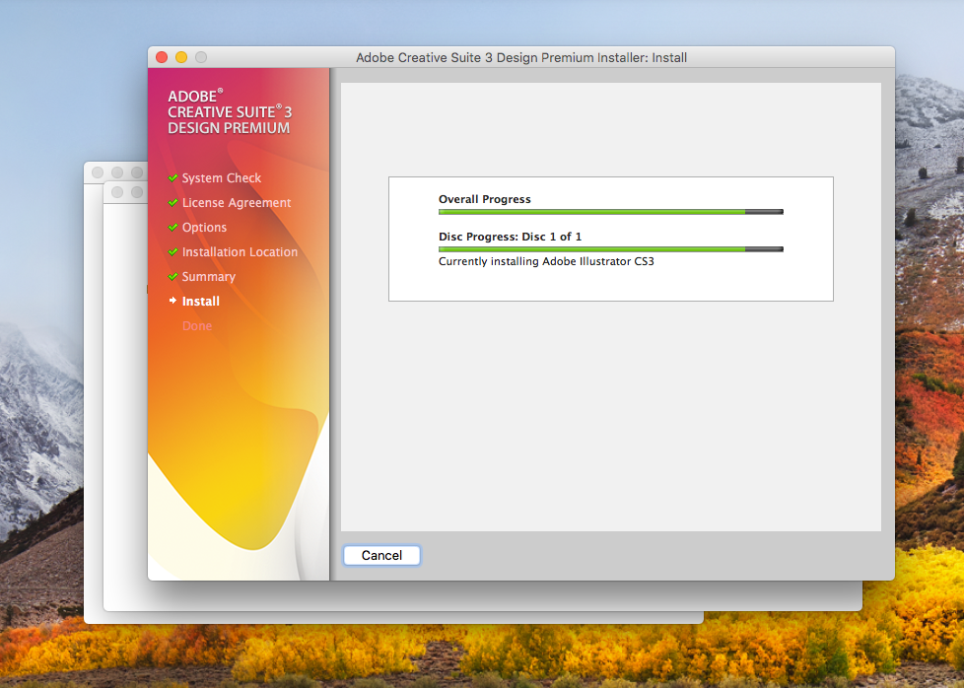The height and width of the screenshot is (688, 964).
Task: Click the Disc Progress: Disc 1 of 1 label
Action: [x=510, y=237]
